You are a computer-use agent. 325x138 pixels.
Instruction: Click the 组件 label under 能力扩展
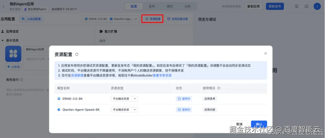tap(103, 41)
